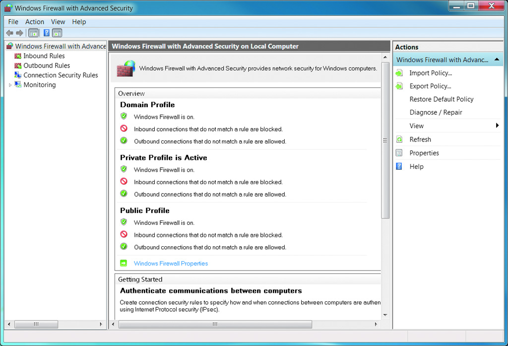The image size is (508, 346).
Task: Toggle the Show/Hide Console Tree toolbar button
Action: click(33, 33)
